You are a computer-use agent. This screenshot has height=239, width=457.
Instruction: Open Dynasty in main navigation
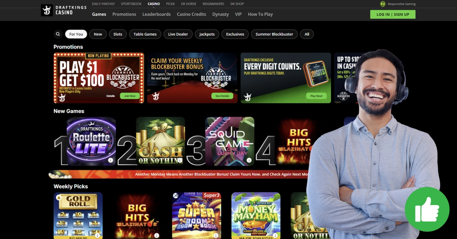pyautogui.click(x=221, y=14)
